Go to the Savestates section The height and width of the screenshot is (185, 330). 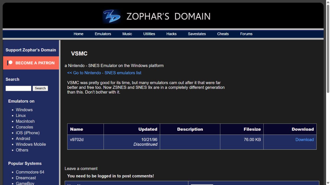coord(197,34)
